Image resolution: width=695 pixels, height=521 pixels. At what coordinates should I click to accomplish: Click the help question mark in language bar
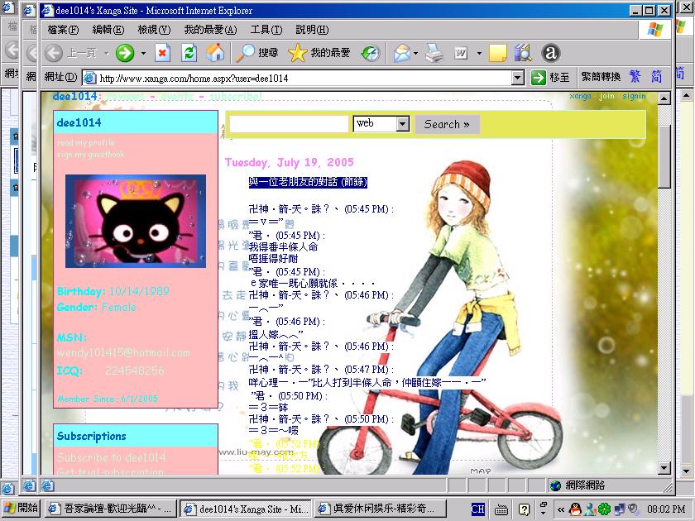524,509
